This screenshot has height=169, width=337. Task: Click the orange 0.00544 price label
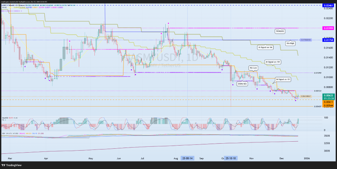[x=329, y=105]
